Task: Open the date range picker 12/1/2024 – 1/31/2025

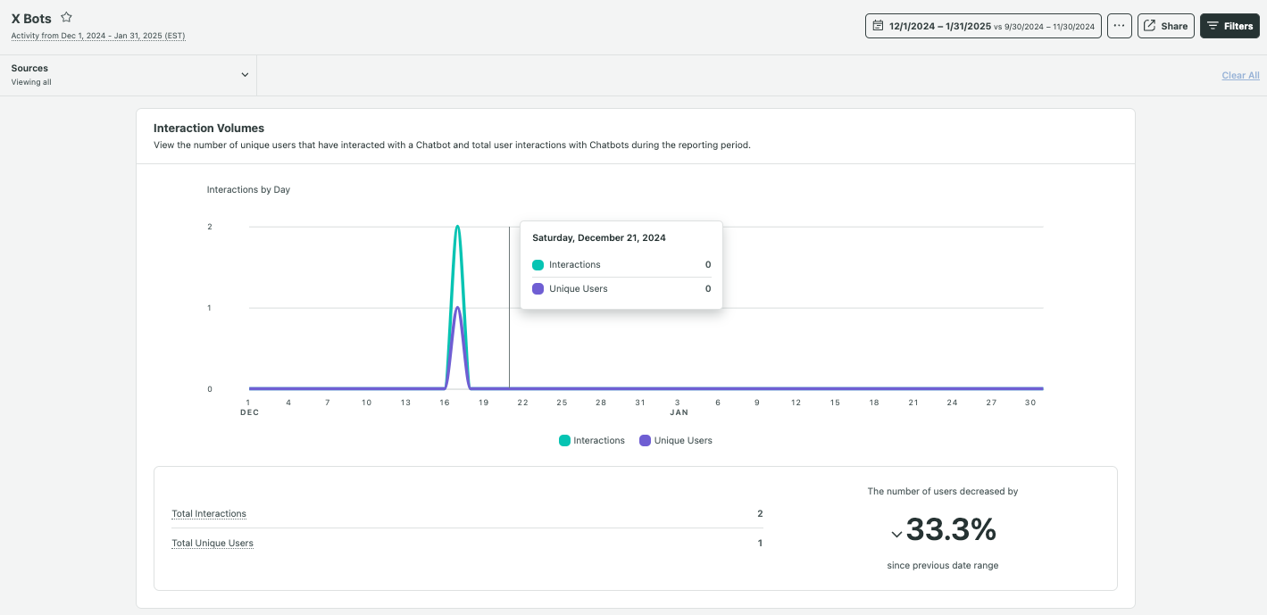Action: [x=983, y=26]
